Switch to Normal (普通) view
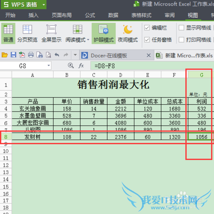This screenshot has height=214, width=214. coord(8,33)
